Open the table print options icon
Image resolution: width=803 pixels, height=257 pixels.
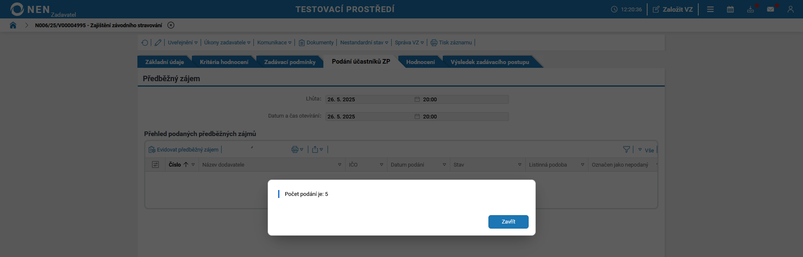(x=297, y=149)
